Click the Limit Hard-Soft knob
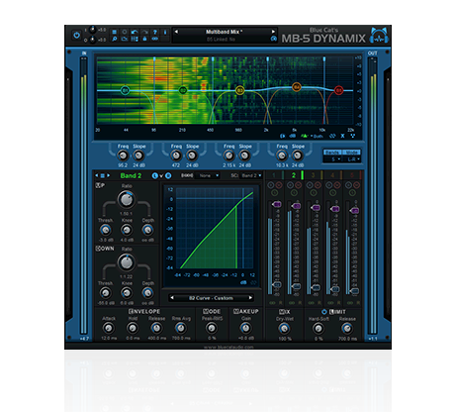Screen dimensions: 455x412 click(x=318, y=328)
